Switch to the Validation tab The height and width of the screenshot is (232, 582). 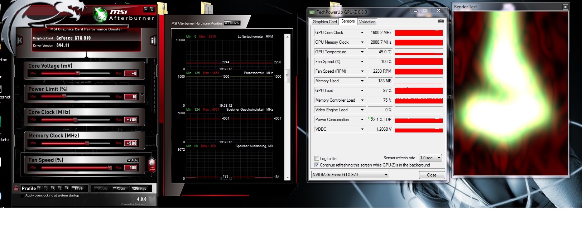pos(367,22)
